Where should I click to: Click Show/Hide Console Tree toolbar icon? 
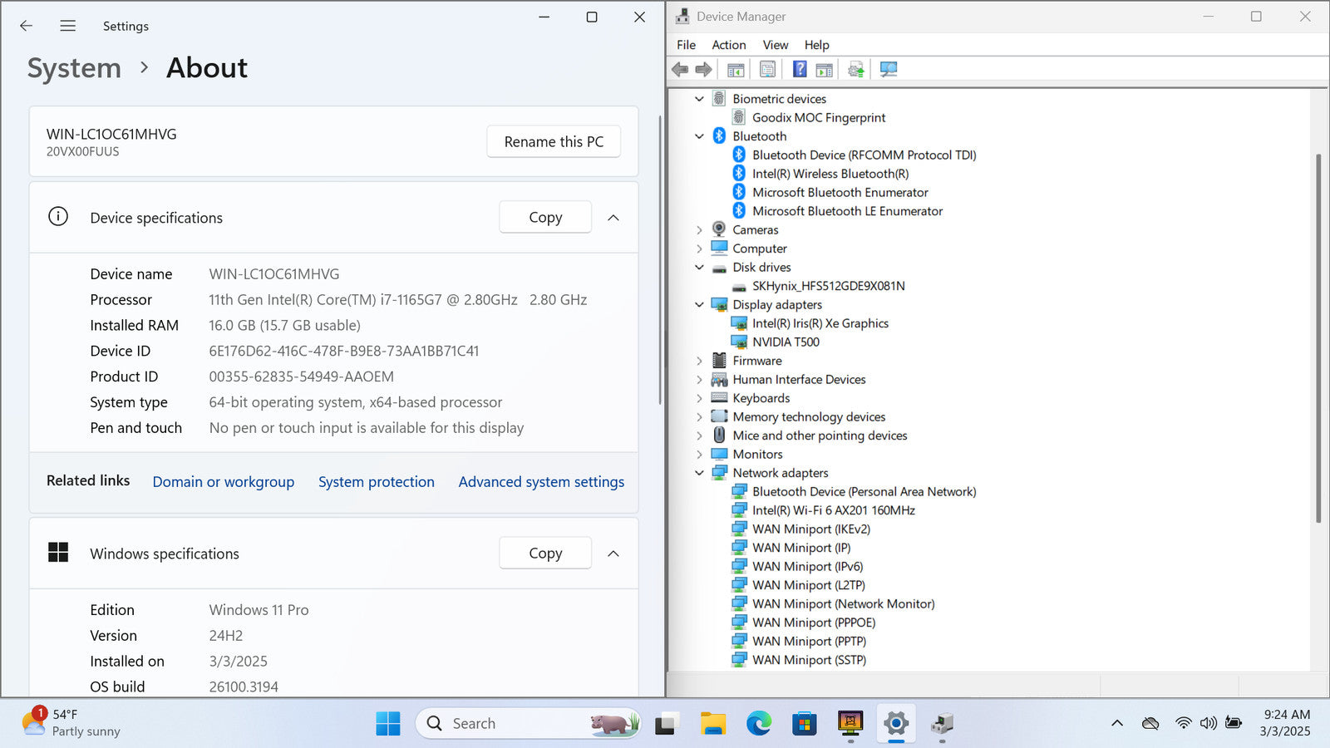pyautogui.click(x=736, y=70)
